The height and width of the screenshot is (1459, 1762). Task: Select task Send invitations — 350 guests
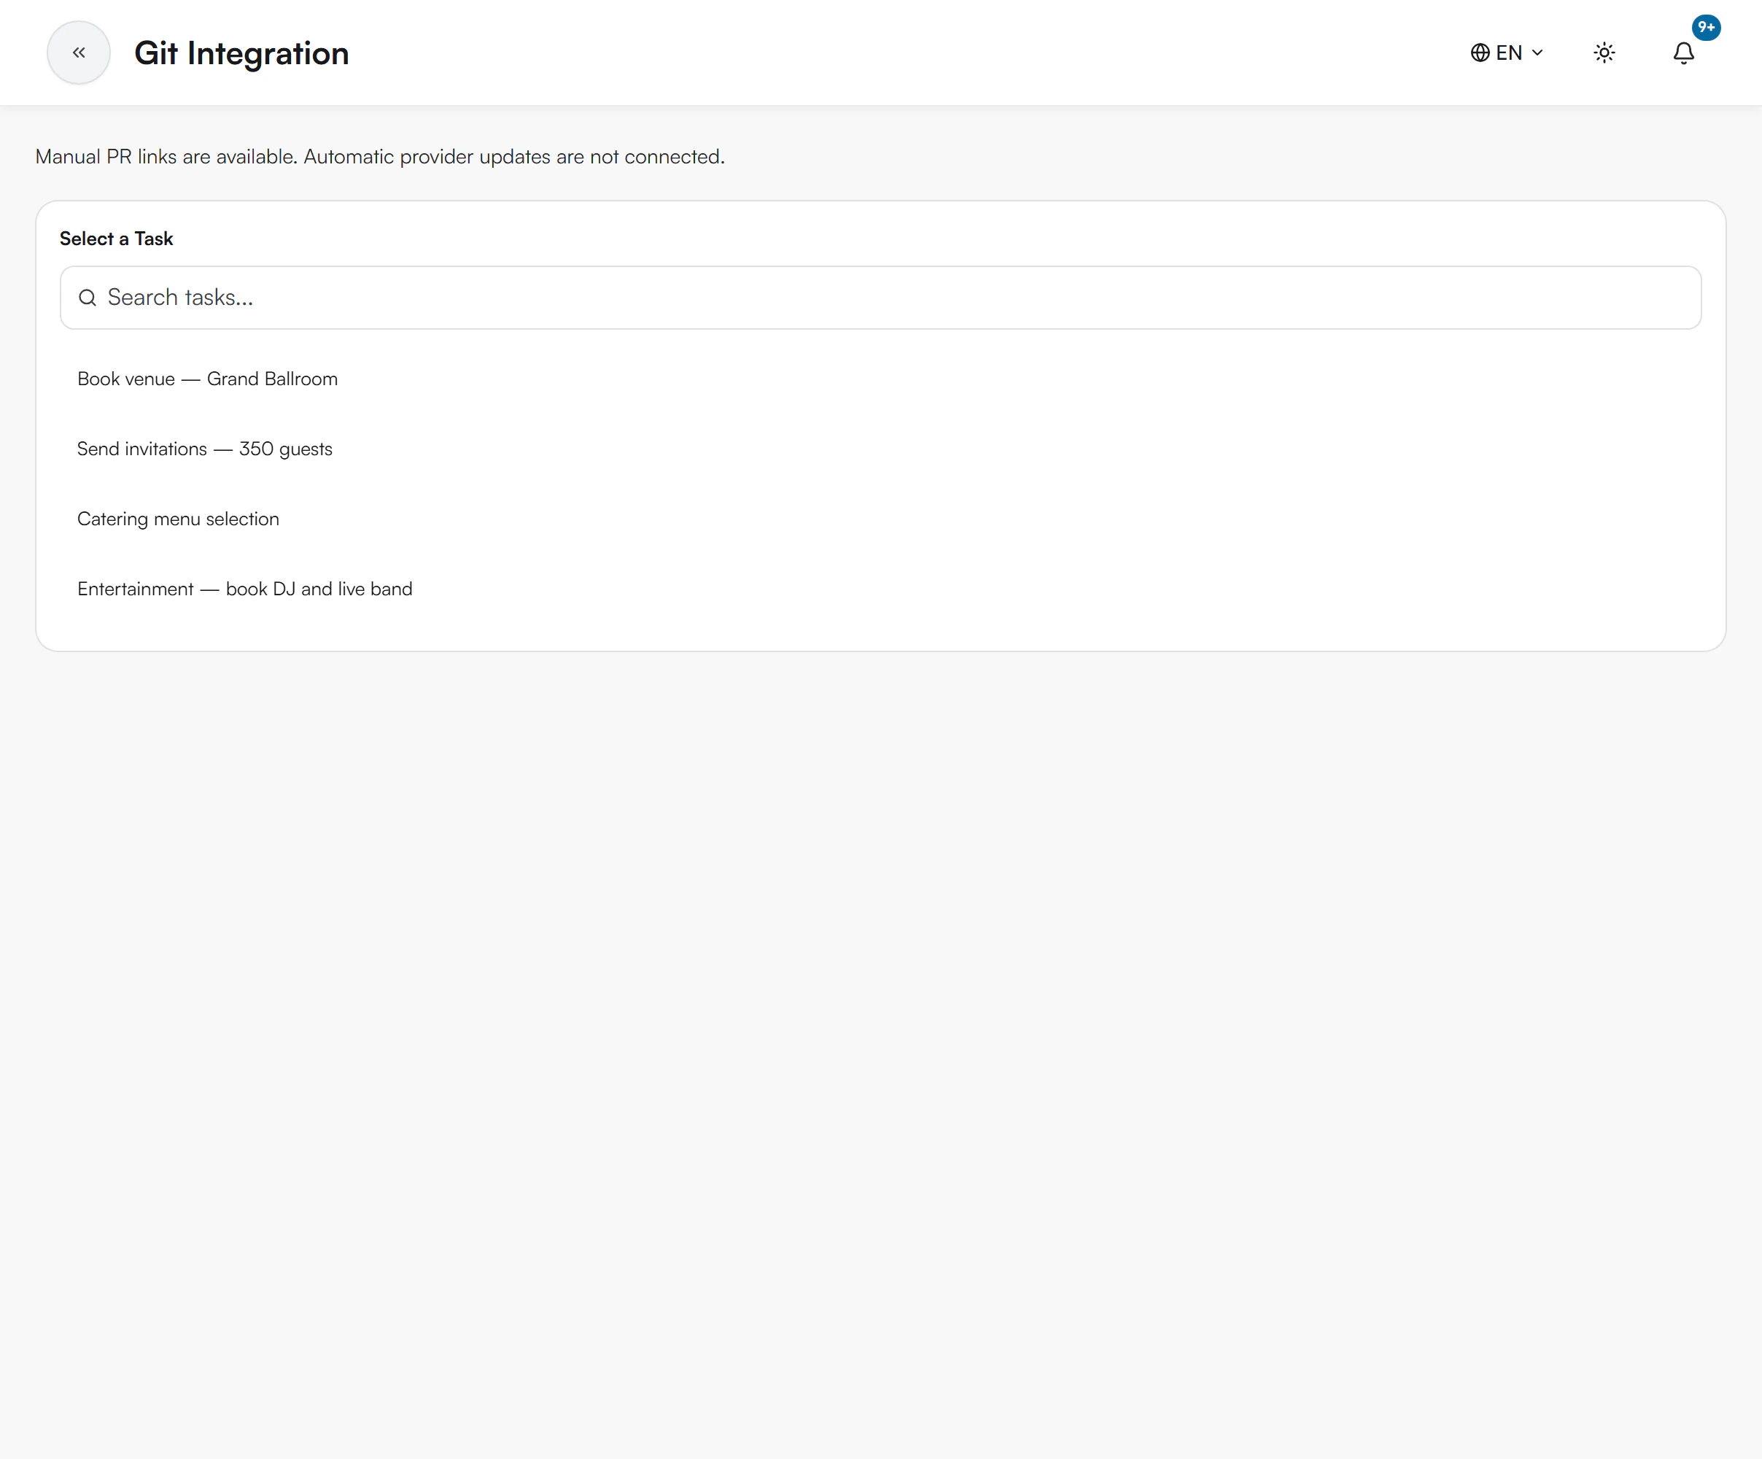click(880, 449)
